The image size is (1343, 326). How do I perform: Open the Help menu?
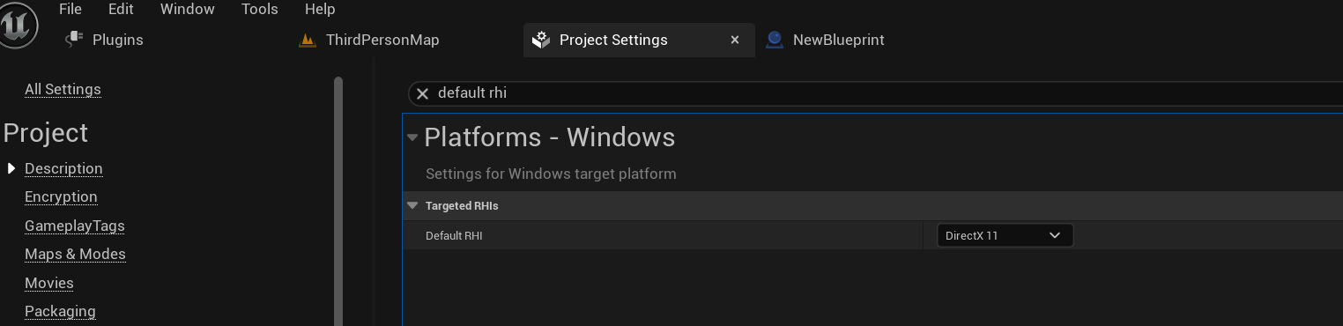coord(320,9)
